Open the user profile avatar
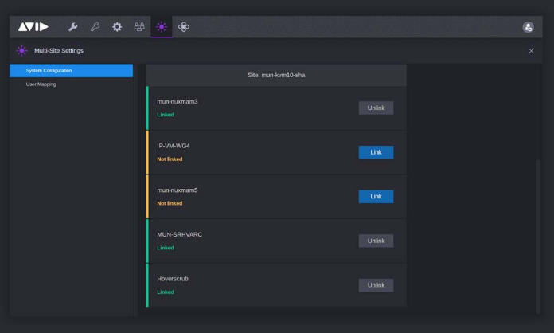554x333 pixels. 528,27
